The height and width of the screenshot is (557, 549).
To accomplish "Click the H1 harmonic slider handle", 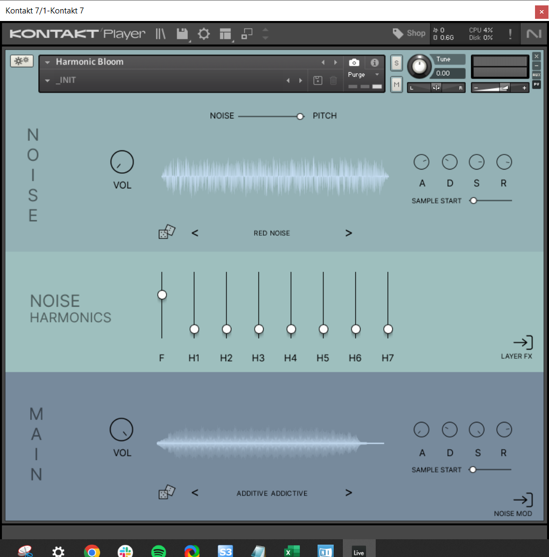I will tap(194, 329).
